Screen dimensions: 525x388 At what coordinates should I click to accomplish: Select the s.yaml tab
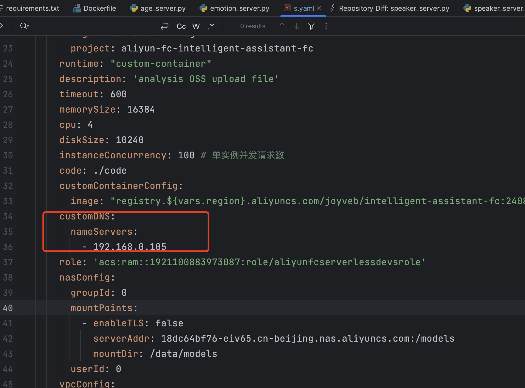(x=304, y=8)
